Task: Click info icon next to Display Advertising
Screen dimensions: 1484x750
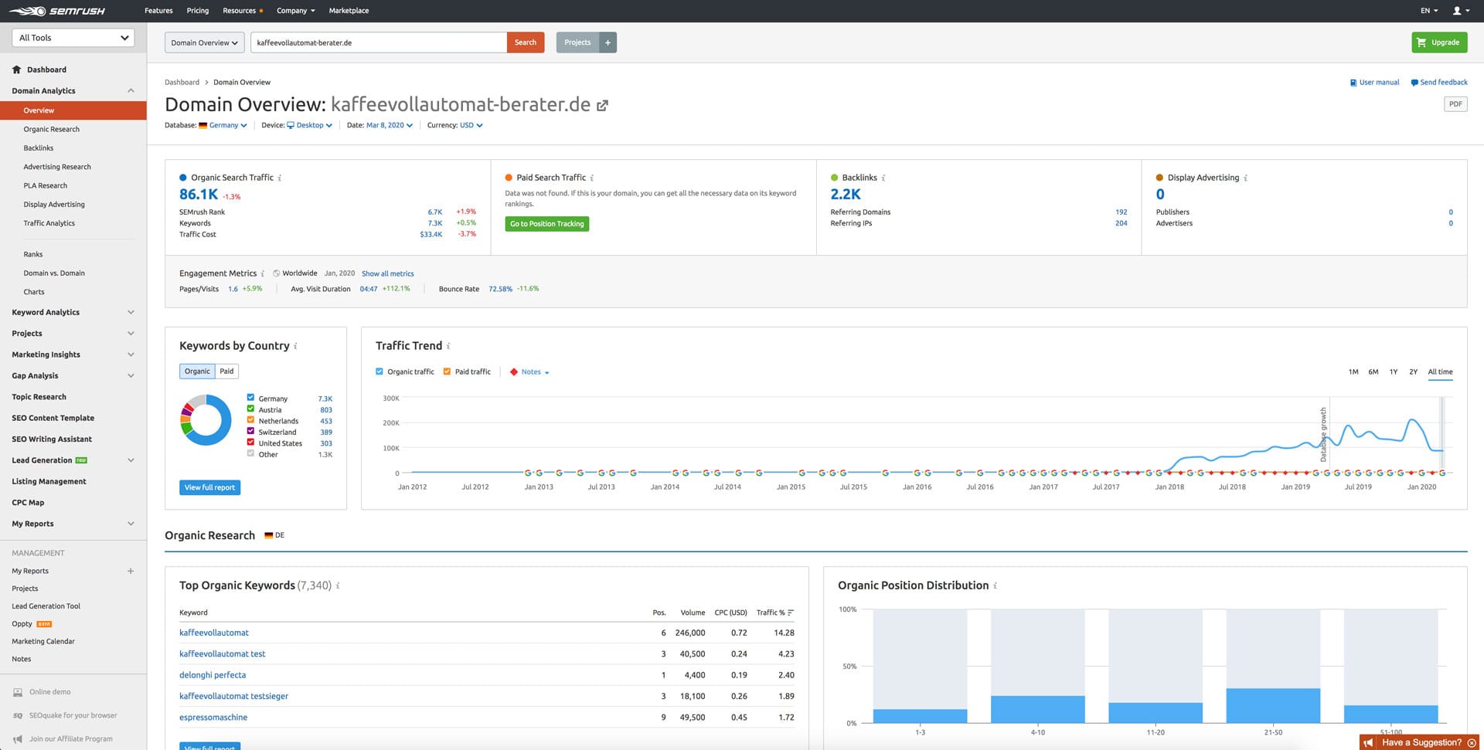Action: 1246,178
